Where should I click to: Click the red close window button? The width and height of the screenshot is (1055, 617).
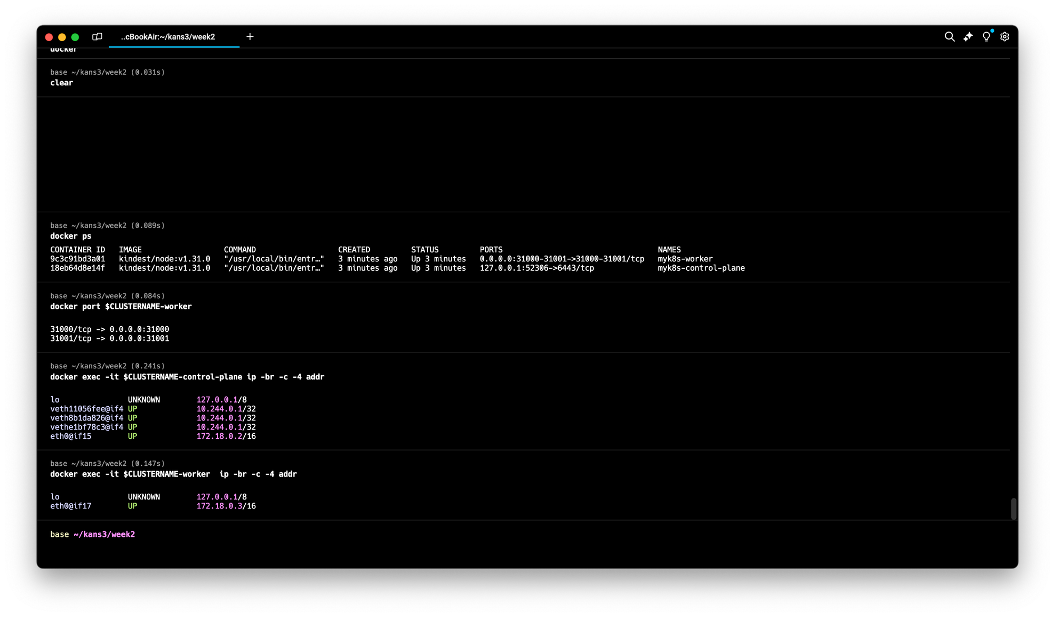pos(49,37)
